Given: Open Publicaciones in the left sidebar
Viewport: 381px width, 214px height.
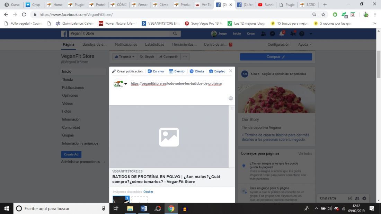Looking at the screenshot, I should [x=73, y=88].
